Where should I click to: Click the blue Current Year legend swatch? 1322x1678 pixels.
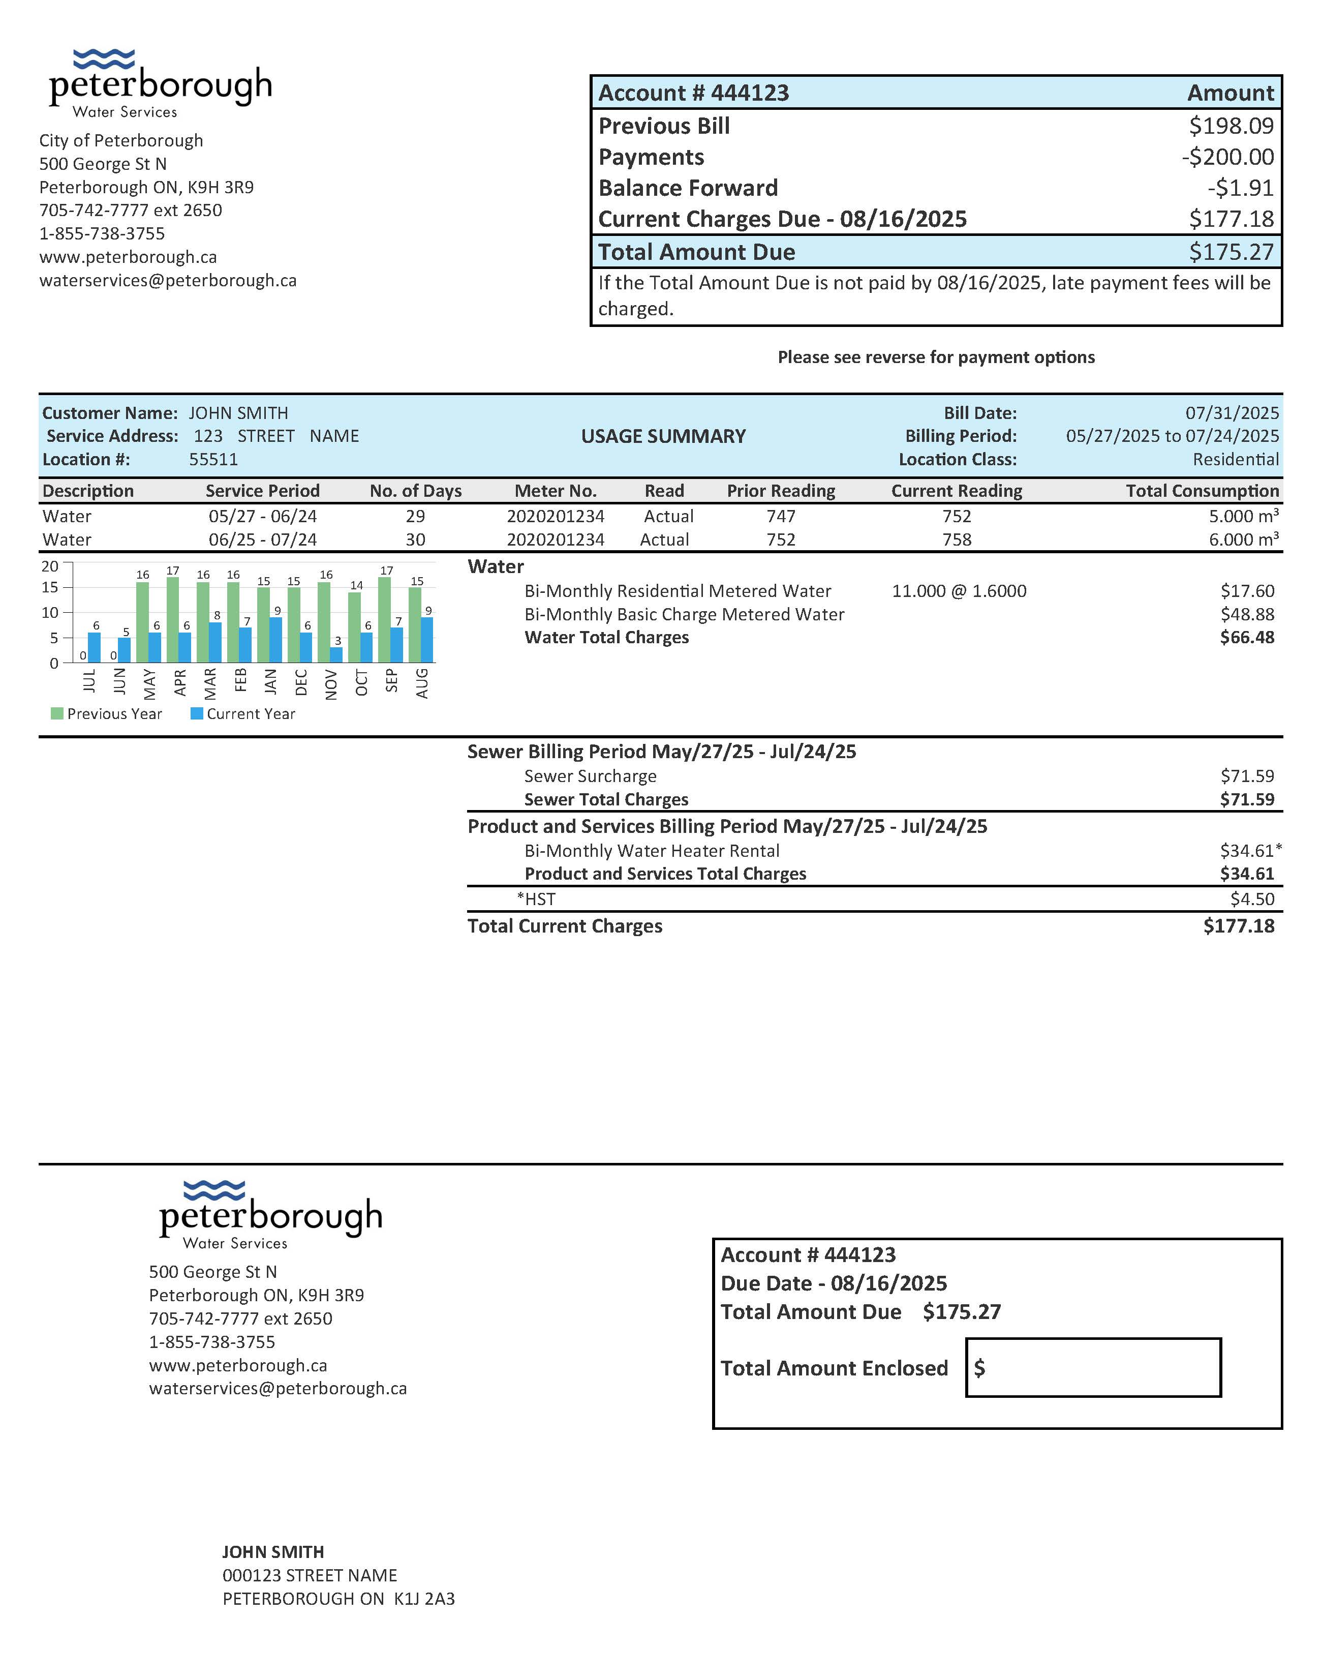point(197,713)
